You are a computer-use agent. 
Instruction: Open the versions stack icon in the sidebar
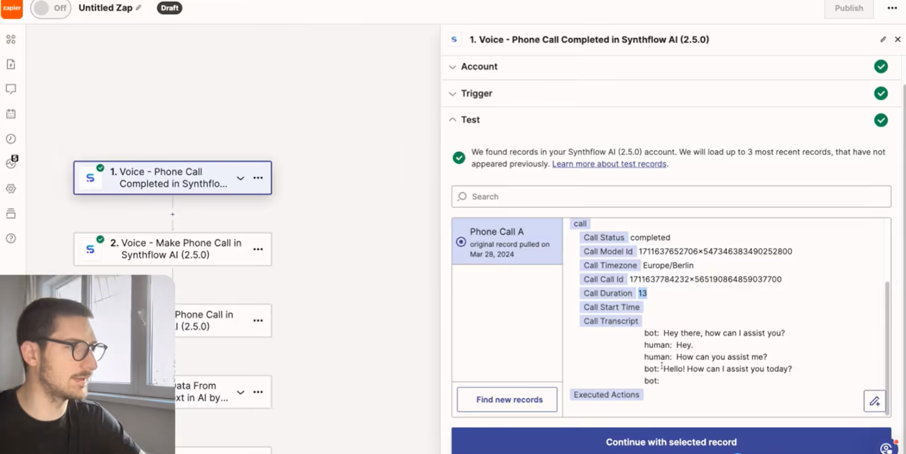click(11, 213)
